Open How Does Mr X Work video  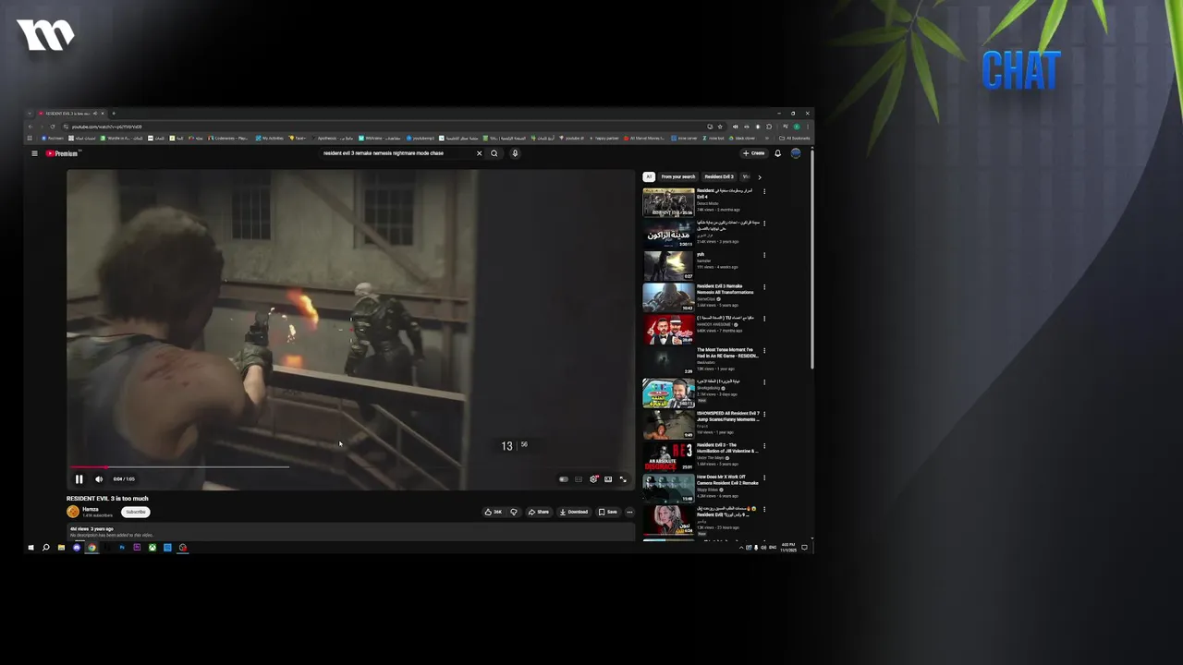(668, 489)
